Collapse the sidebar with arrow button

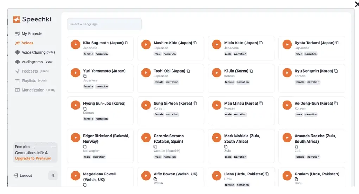[53, 176]
